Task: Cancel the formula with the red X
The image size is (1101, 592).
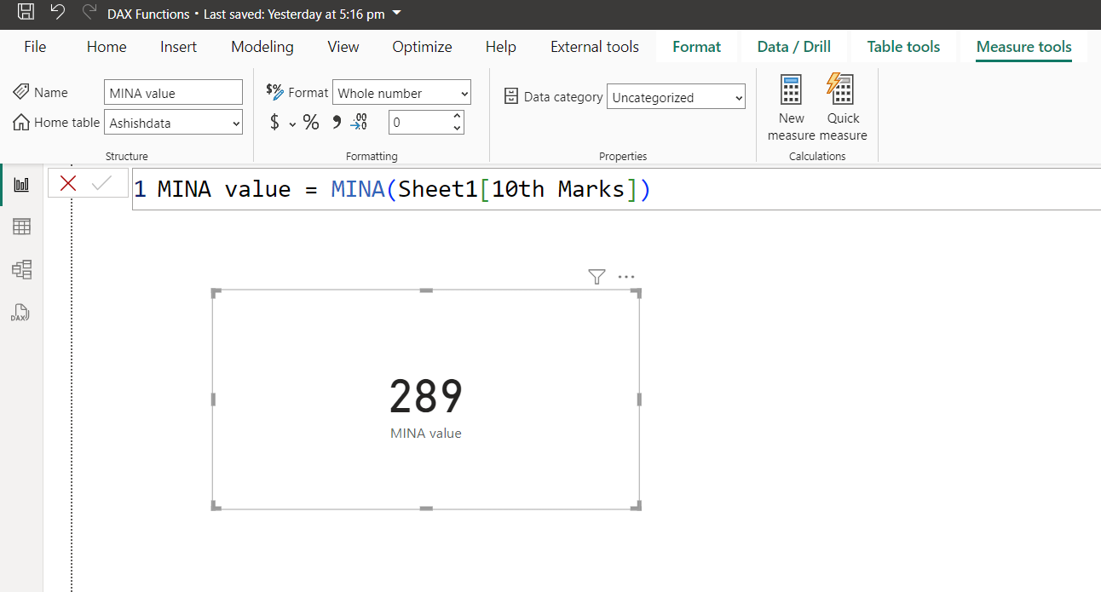Action: pyautogui.click(x=68, y=182)
